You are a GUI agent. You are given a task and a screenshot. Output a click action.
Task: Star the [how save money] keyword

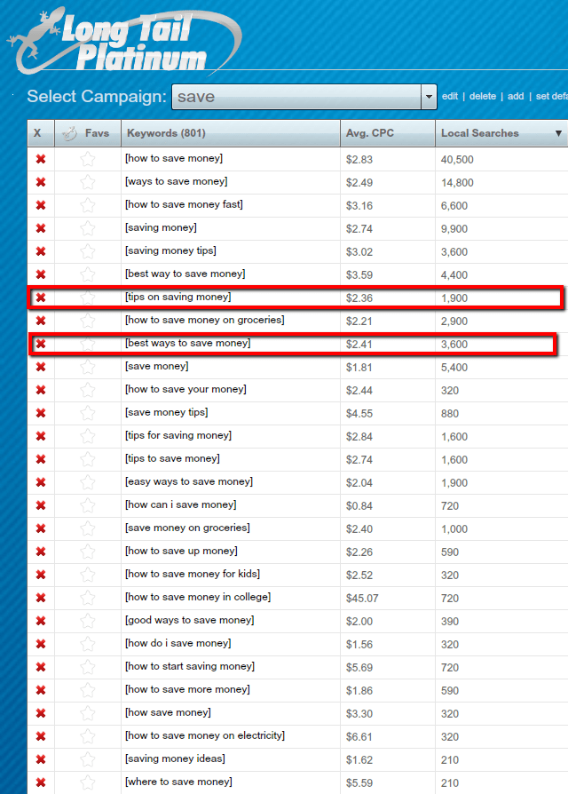[x=88, y=713]
